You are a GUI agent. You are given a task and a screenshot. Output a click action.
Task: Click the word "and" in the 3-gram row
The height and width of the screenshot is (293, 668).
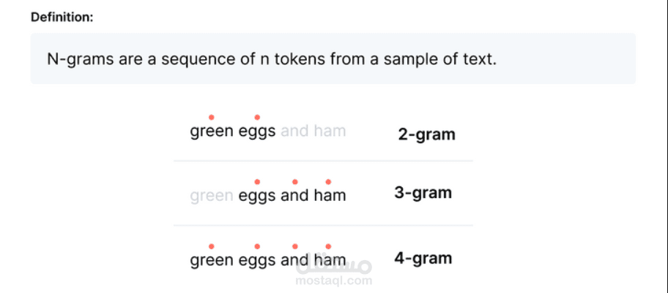(294, 196)
